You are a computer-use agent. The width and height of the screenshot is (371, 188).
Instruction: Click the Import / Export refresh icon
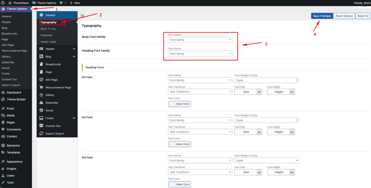coord(41,133)
